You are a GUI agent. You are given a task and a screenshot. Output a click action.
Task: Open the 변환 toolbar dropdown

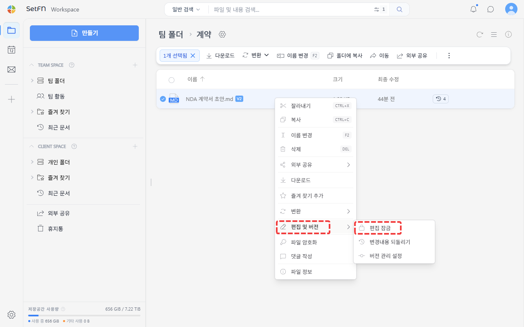pos(256,55)
